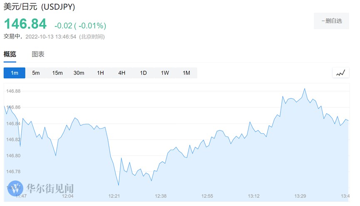This screenshot has height=206, width=360.
Task: Select the 1M monthly chart
Action: click(186, 73)
